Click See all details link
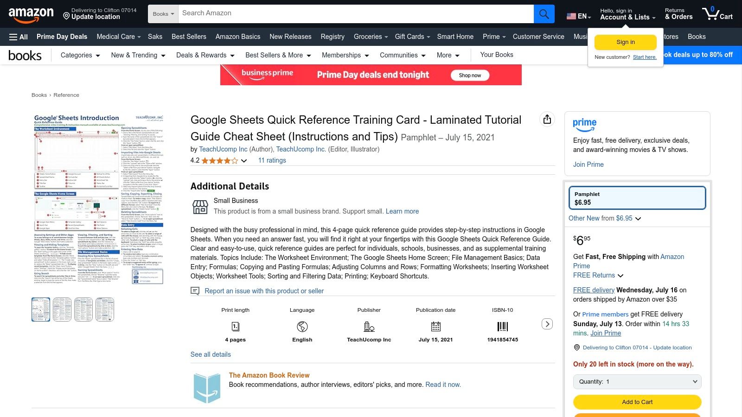Image resolution: width=742 pixels, height=417 pixels. pyautogui.click(x=211, y=354)
